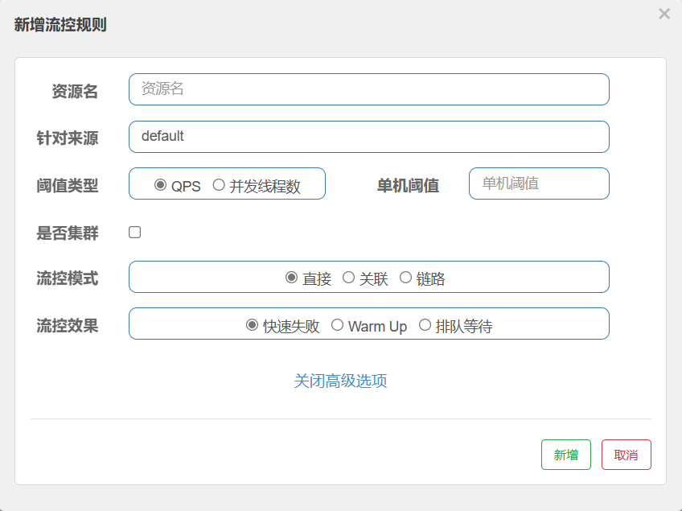Click the 资源名 input field
The width and height of the screenshot is (682, 511).
click(x=368, y=89)
